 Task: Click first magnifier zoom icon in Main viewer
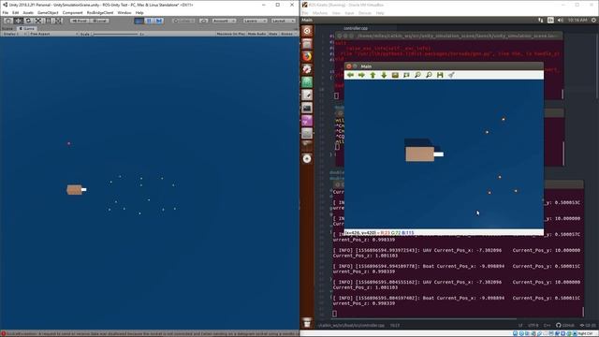[x=417, y=75]
